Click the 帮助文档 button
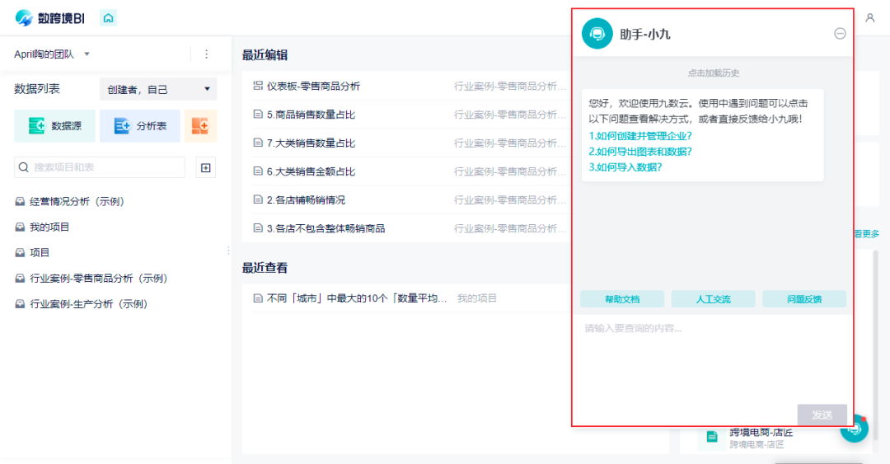 click(x=622, y=299)
